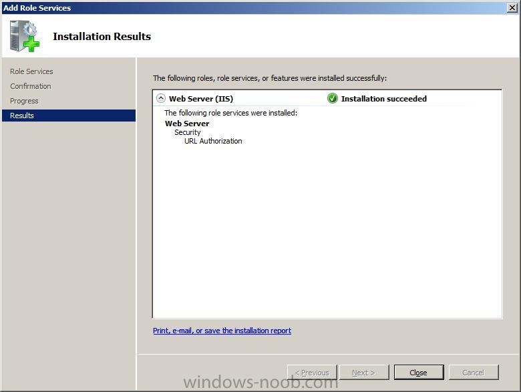Click the 'Web Server (IIS)' heading text

[201, 99]
